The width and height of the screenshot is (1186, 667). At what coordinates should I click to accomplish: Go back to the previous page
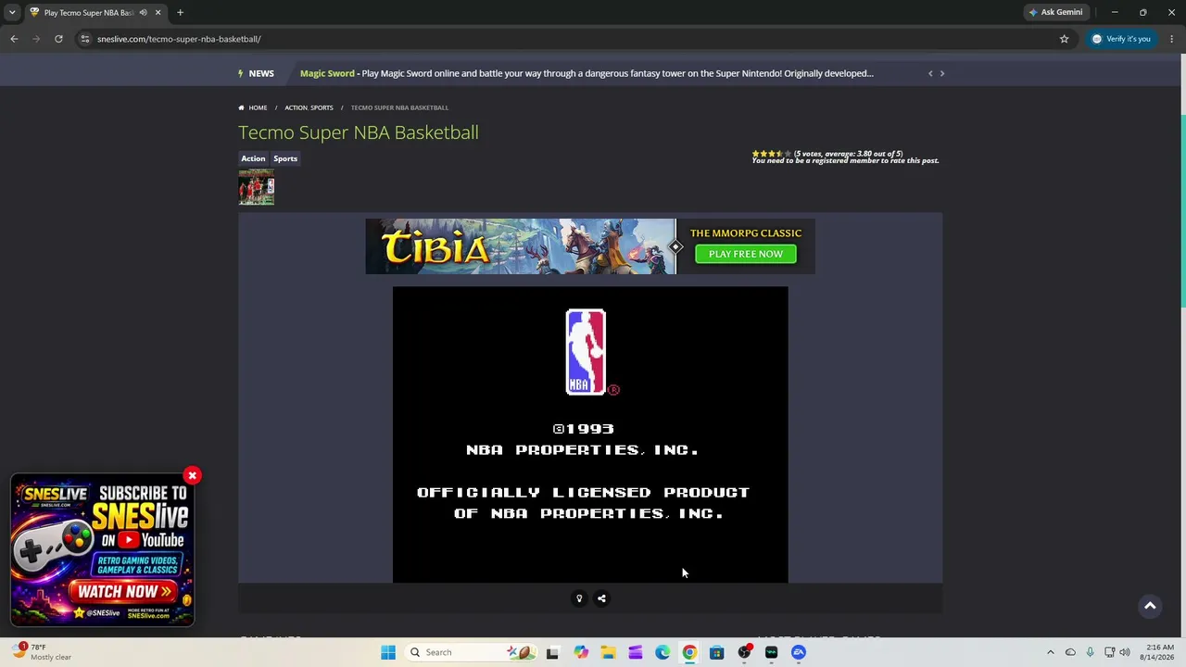coord(14,39)
